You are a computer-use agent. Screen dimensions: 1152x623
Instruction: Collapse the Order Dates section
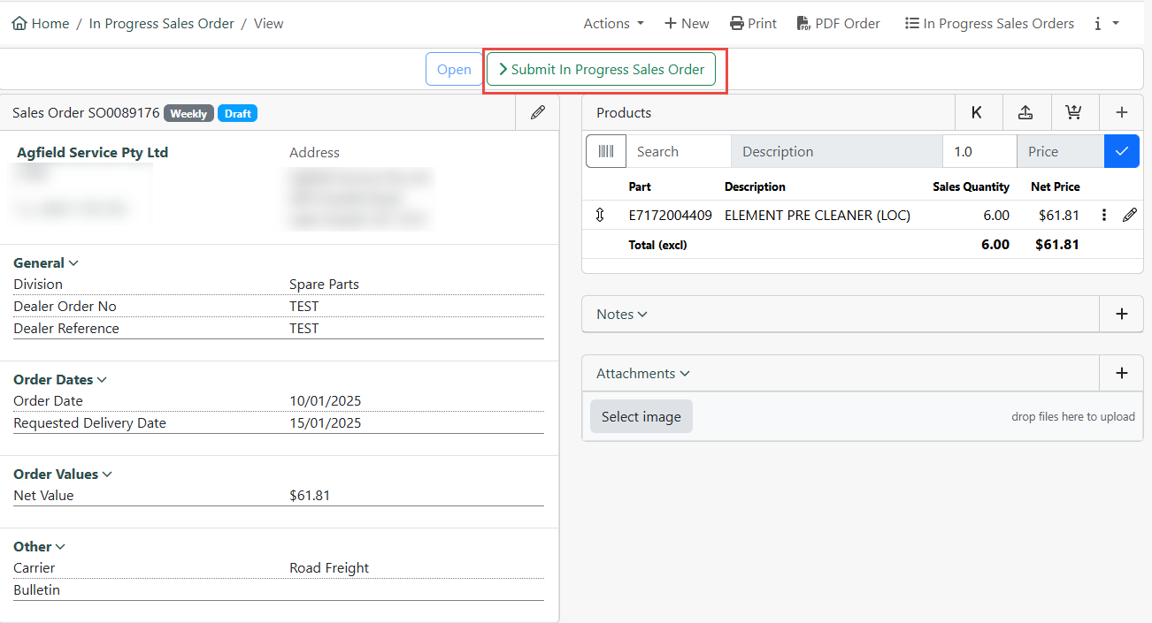point(102,380)
